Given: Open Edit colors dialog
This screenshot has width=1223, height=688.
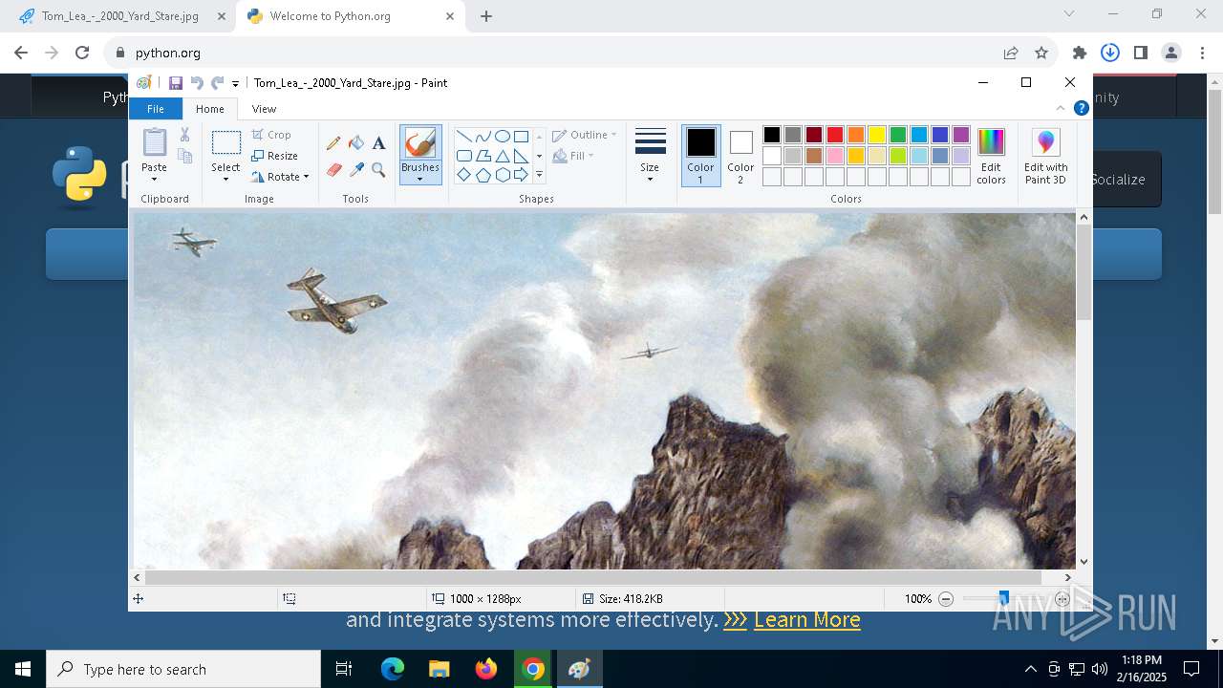Looking at the screenshot, I should pos(991,157).
